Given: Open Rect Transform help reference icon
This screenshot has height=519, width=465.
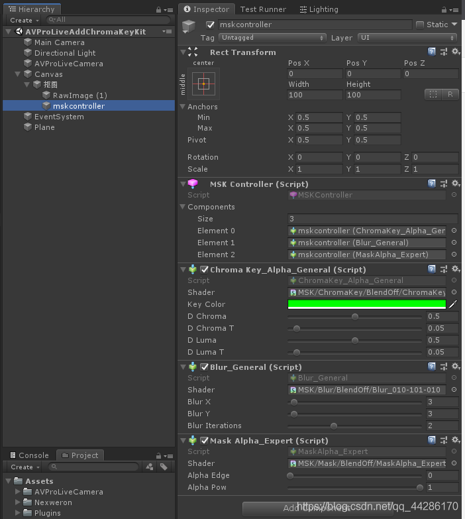Looking at the screenshot, I should [432, 52].
